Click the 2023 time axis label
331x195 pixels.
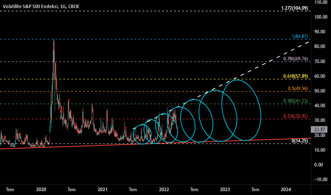pos(225,190)
